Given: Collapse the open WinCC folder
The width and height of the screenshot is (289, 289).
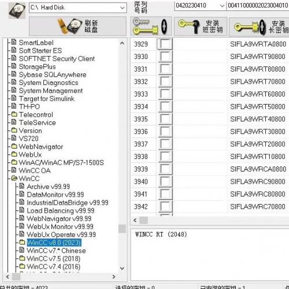Looking at the screenshot, I should coord(14,178).
